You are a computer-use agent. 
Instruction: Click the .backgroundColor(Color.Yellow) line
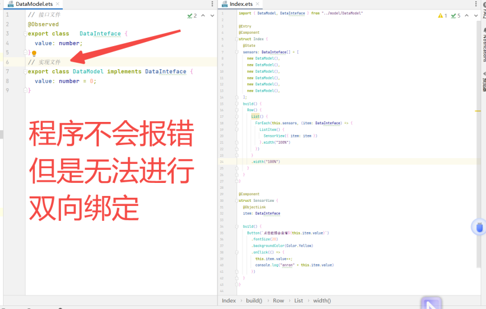point(282,246)
